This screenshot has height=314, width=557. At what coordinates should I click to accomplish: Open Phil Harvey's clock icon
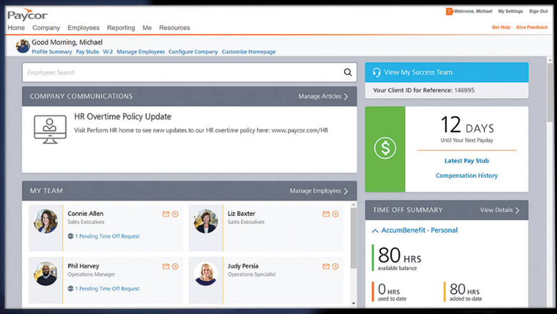click(x=175, y=267)
